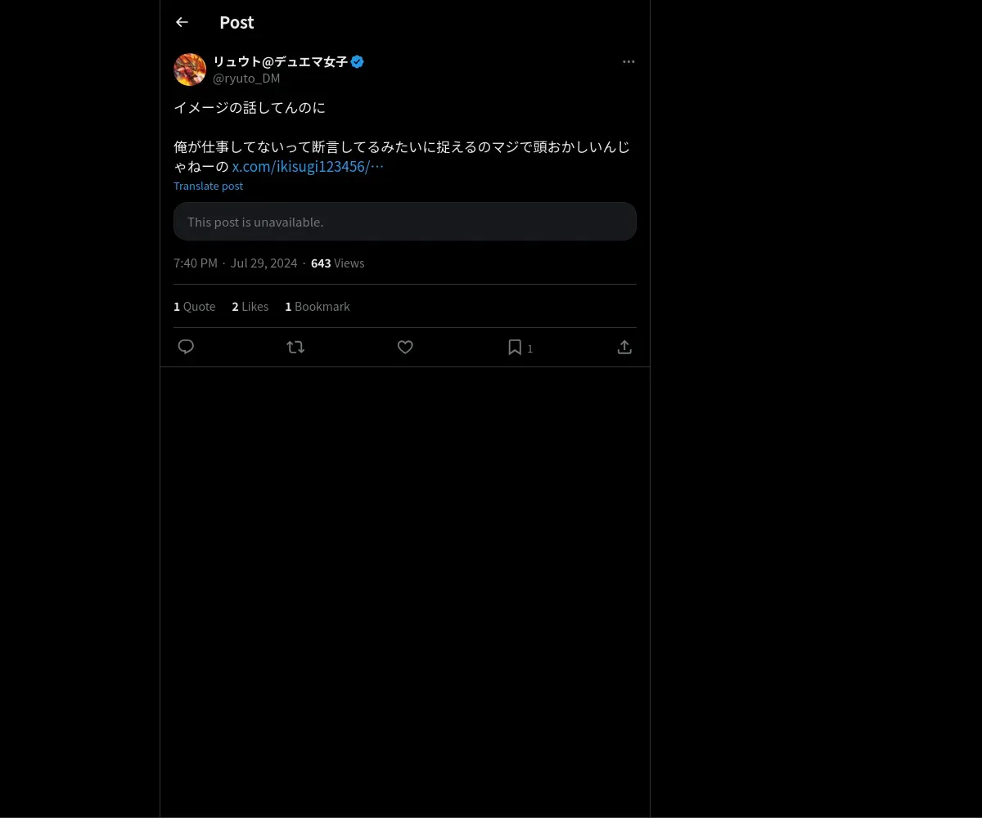Click Translate post
The height and width of the screenshot is (818, 982).
coord(208,186)
